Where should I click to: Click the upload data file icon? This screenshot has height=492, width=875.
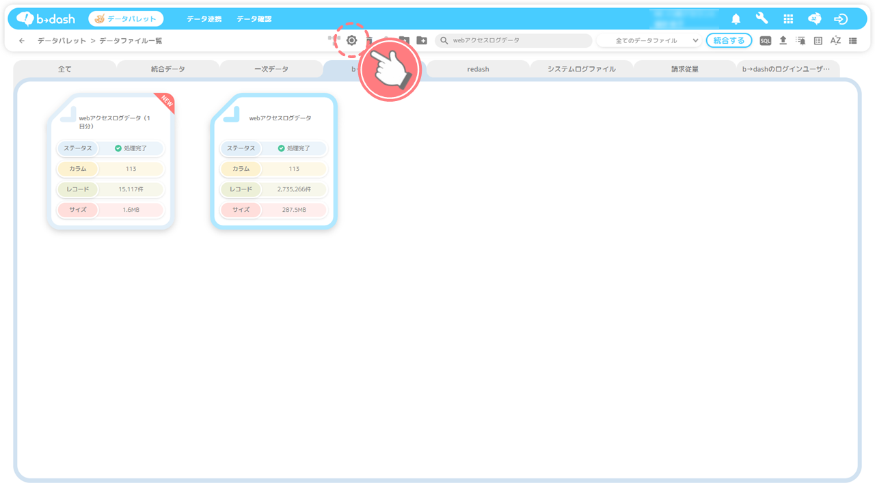coord(783,40)
